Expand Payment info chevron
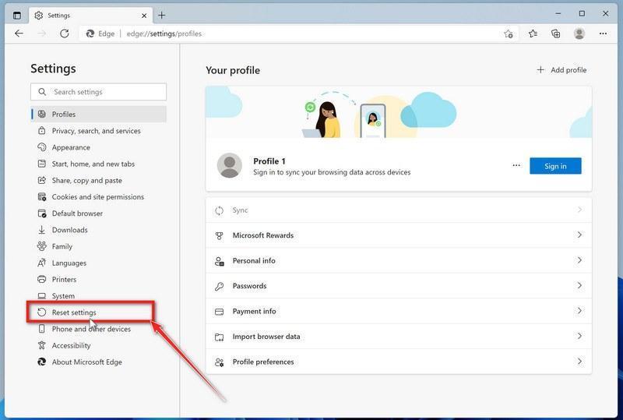Screen dimensions: 623x420 pos(579,311)
